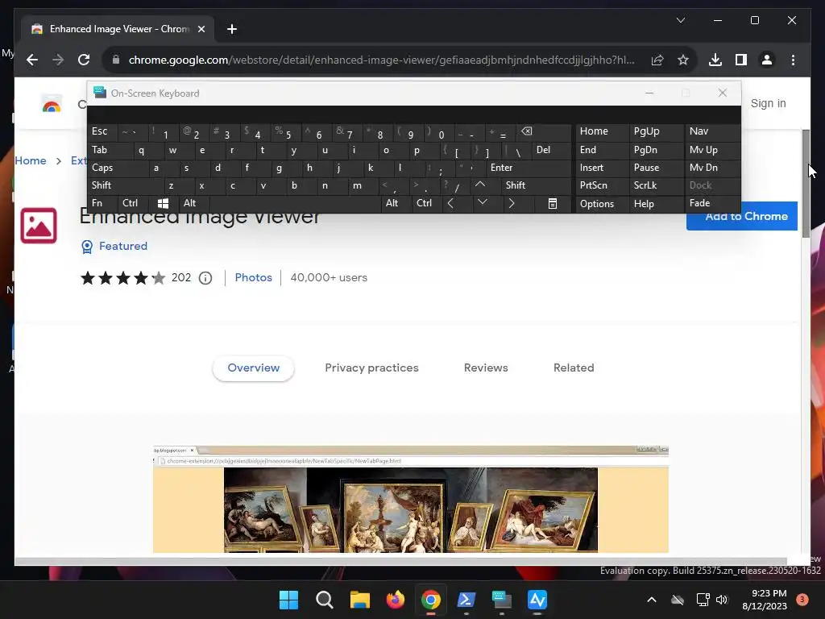Show hidden system tray icons chevron
Image resolution: width=825 pixels, height=619 pixels.
pyautogui.click(x=651, y=600)
